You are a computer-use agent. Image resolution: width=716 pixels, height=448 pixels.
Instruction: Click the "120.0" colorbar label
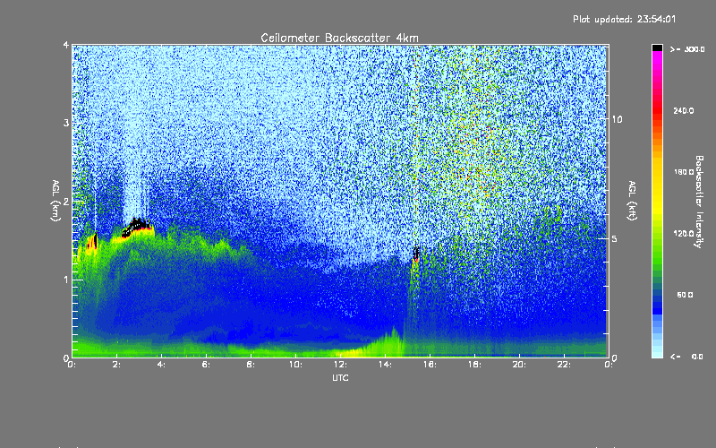(684, 233)
